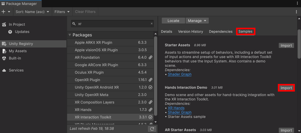The width and height of the screenshot is (301, 133).
Task: Open the window kebab menu in title bar
Action: [297, 4]
